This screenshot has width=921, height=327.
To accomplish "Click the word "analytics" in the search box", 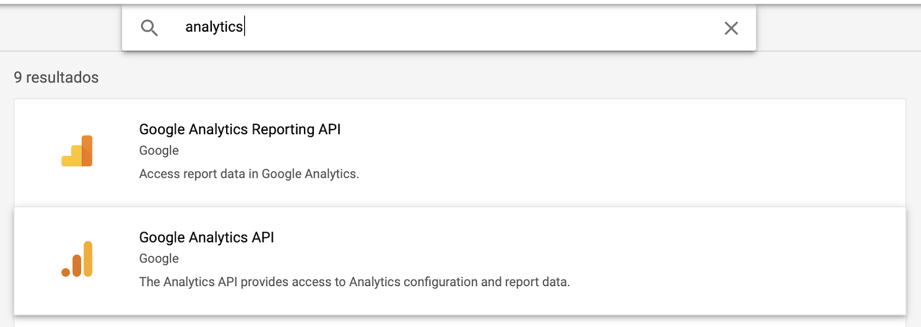I will (x=214, y=27).
